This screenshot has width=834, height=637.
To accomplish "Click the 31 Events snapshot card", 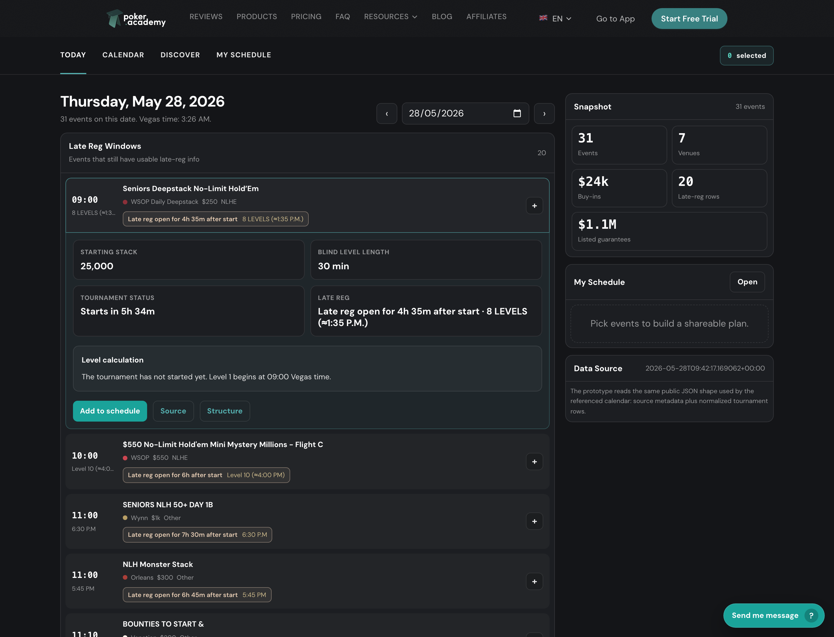I will click(619, 145).
